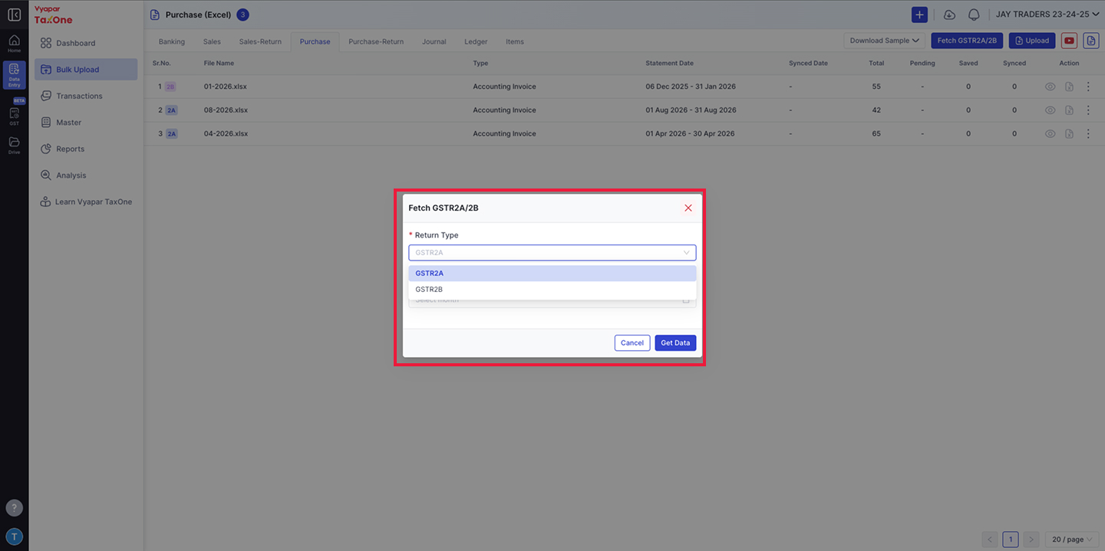This screenshot has height=551, width=1105.
Task: Expand the Download Sample dropdown
Action: click(884, 41)
